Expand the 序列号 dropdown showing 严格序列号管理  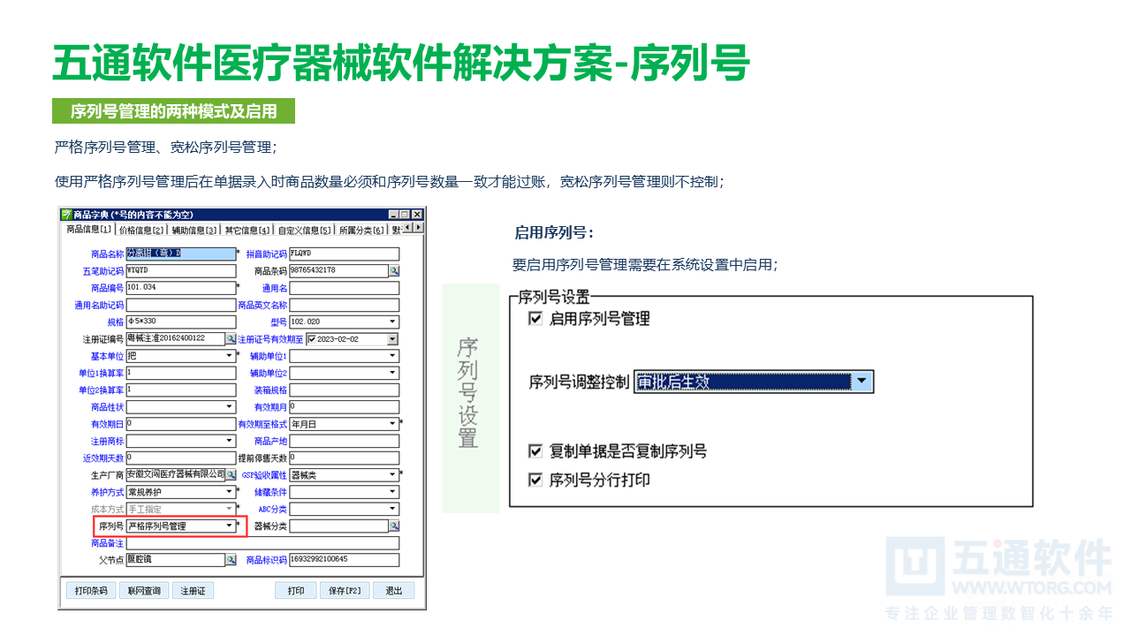coord(229,526)
